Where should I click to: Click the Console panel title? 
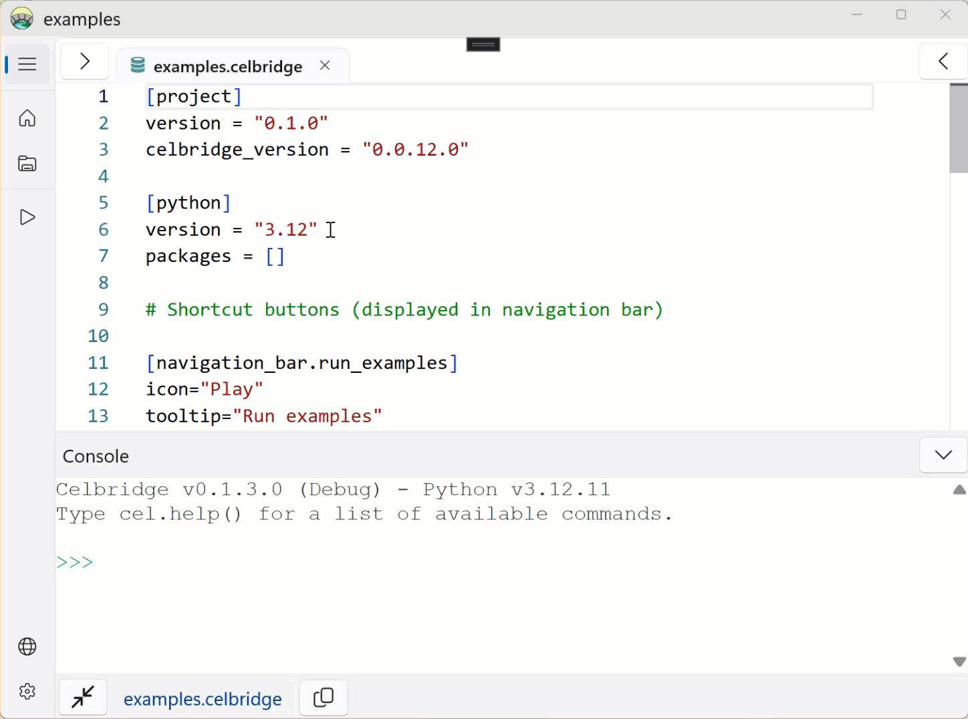coord(96,456)
